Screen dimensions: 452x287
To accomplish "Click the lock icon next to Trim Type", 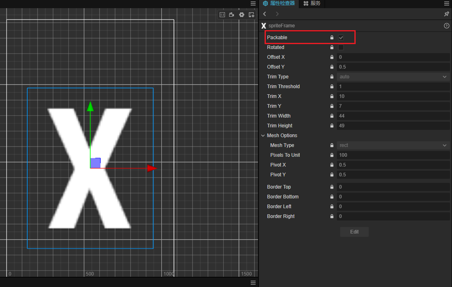I will pos(332,77).
